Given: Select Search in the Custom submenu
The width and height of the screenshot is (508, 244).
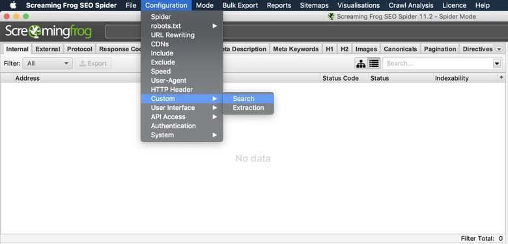Looking at the screenshot, I should 248,99.
